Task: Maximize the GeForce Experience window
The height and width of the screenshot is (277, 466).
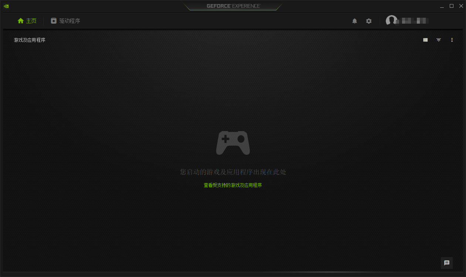Action: pyautogui.click(x=451, y=6)
